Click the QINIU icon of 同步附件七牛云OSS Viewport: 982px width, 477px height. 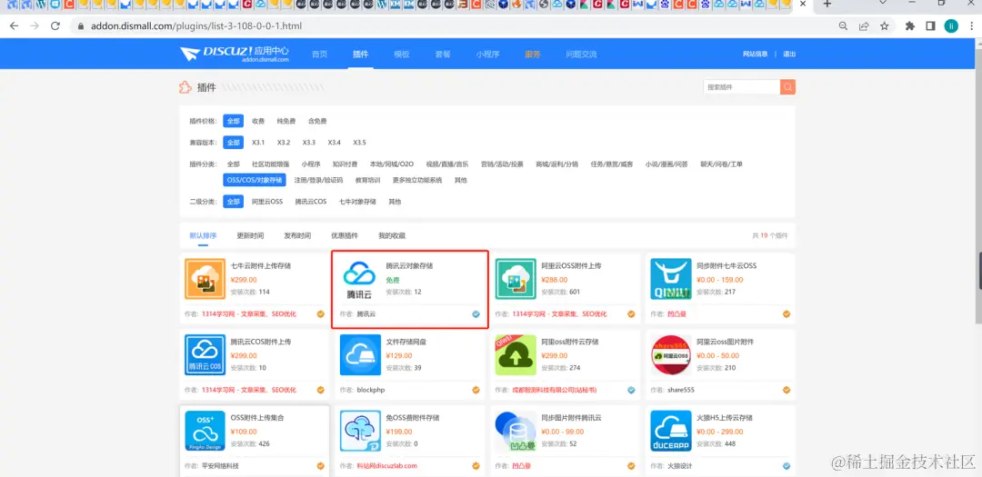(671, 279)
